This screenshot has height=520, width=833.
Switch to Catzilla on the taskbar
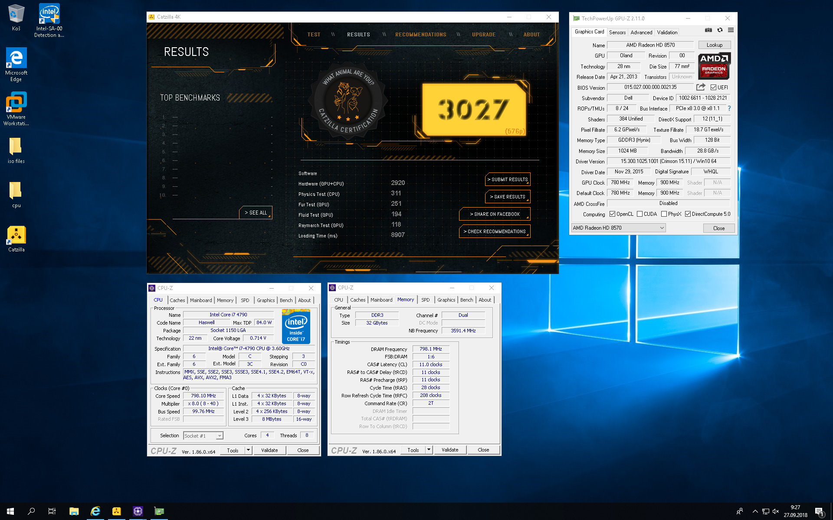116,511
